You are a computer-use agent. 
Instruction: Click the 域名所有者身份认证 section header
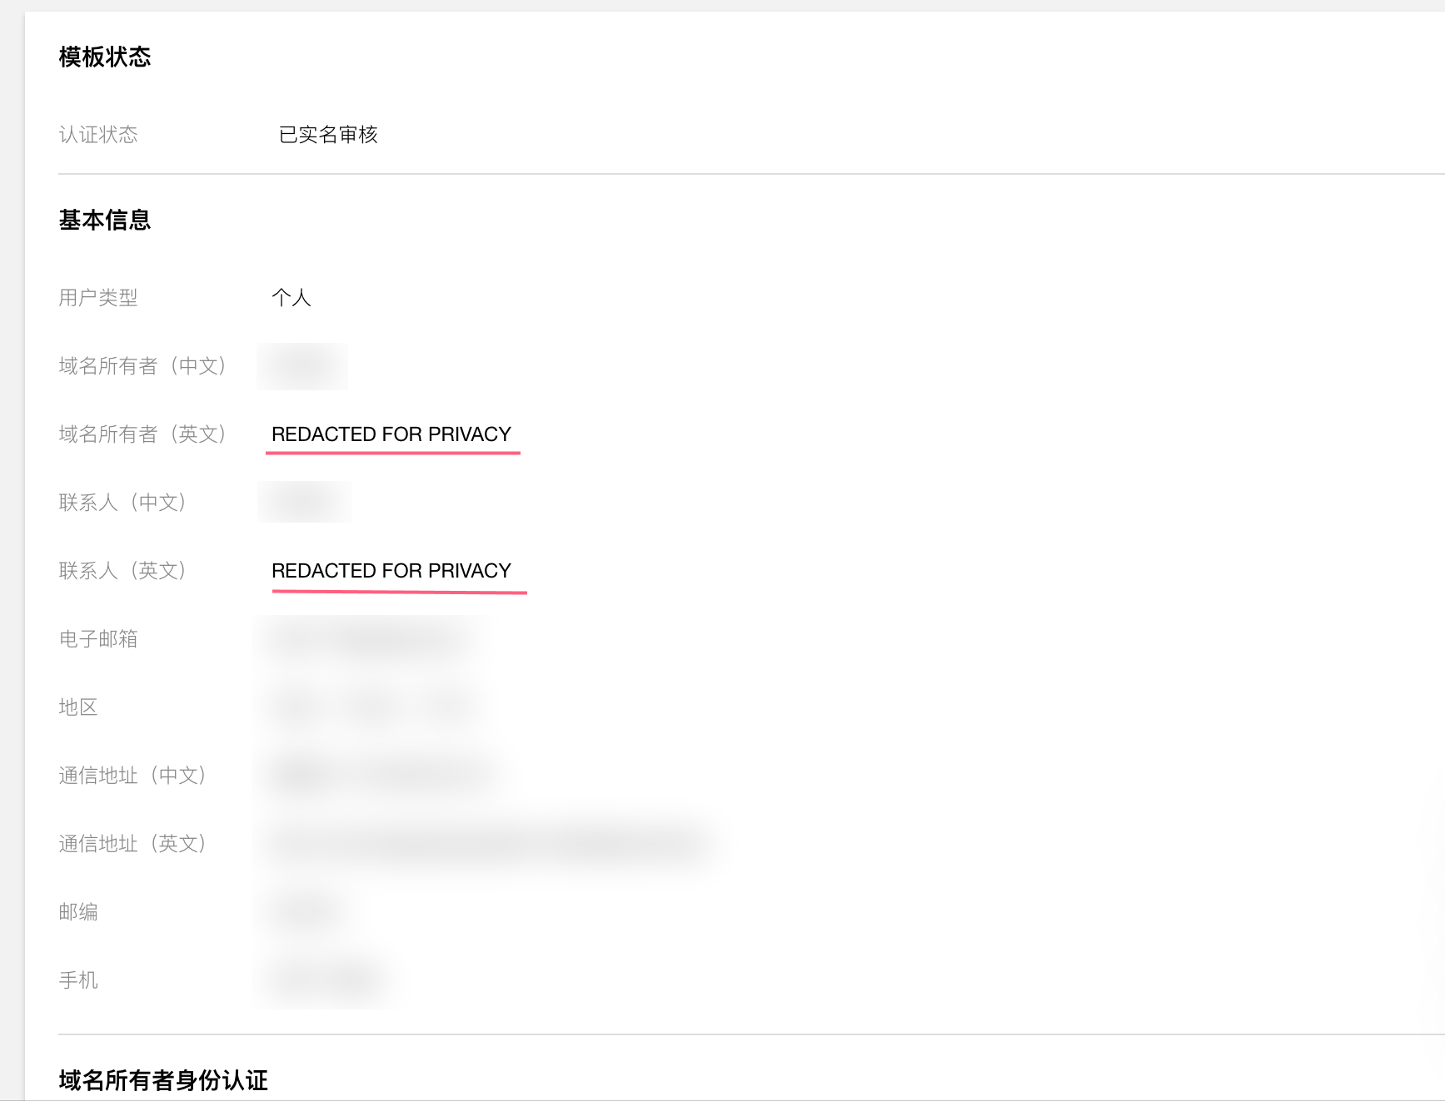pyautogui.click(x=162, y=1080)
